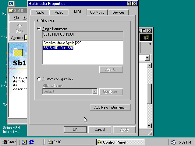Switch to the CD Music tab

(x=97, y=12)
